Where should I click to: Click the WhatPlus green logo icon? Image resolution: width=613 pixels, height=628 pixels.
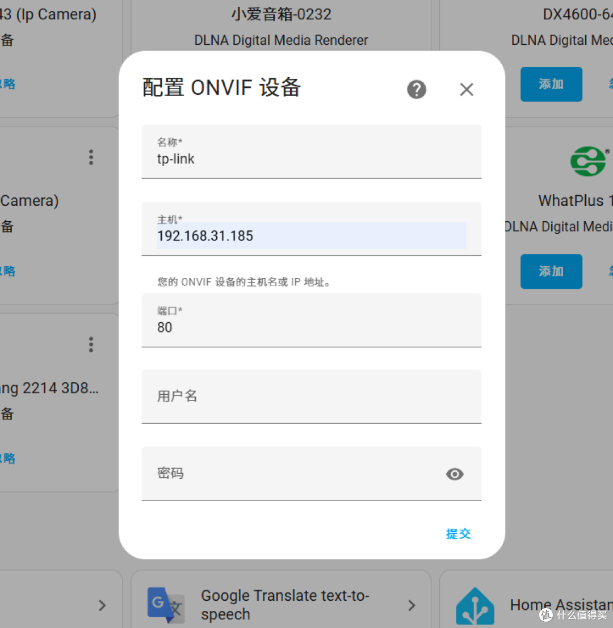[x=589, y=161]
